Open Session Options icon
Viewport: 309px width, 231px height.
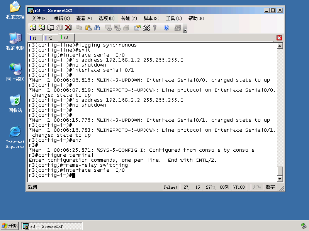pyautogui.click(x=138, y=28)
